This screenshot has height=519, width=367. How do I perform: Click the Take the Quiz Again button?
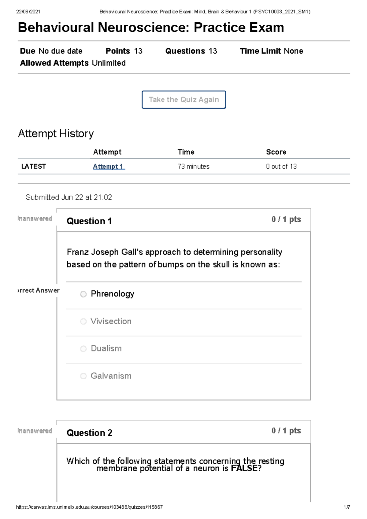[184, 100]
